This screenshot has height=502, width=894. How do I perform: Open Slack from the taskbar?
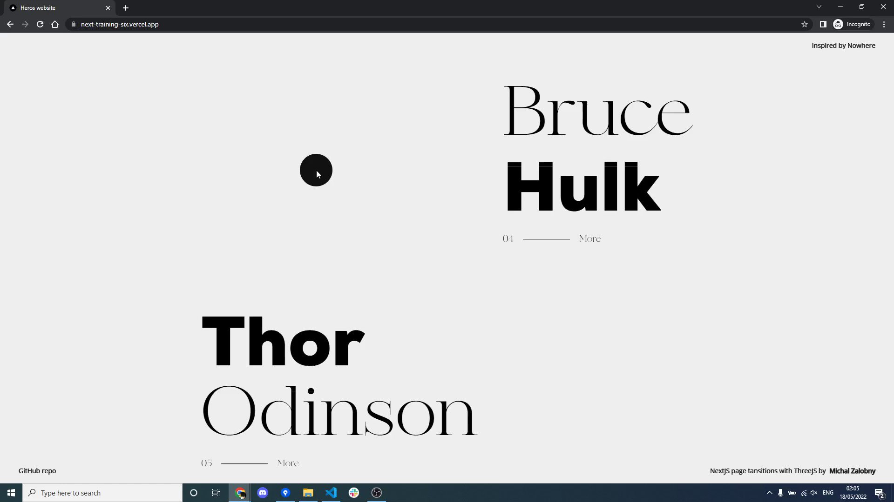pos(353,493)
